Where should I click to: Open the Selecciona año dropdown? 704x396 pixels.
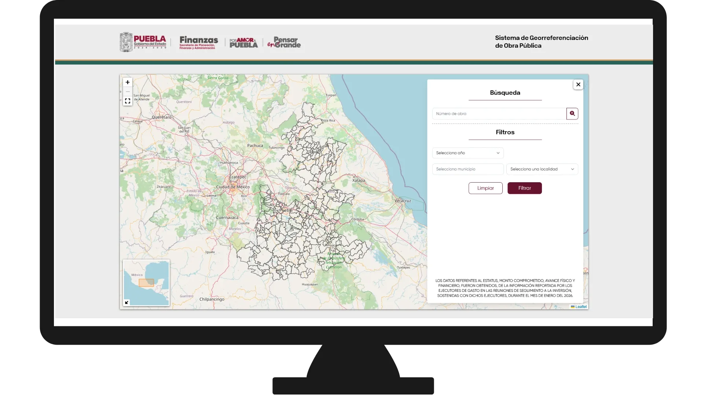(x=467, y=153)
